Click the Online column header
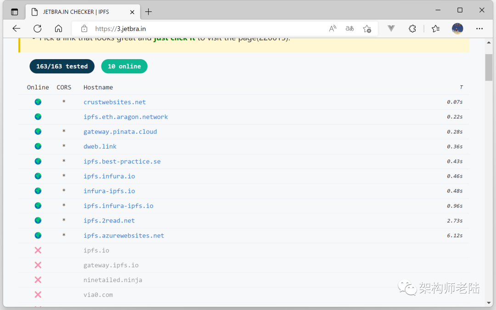The width and height of the screenshot is (496, 310). click(38, 87)
